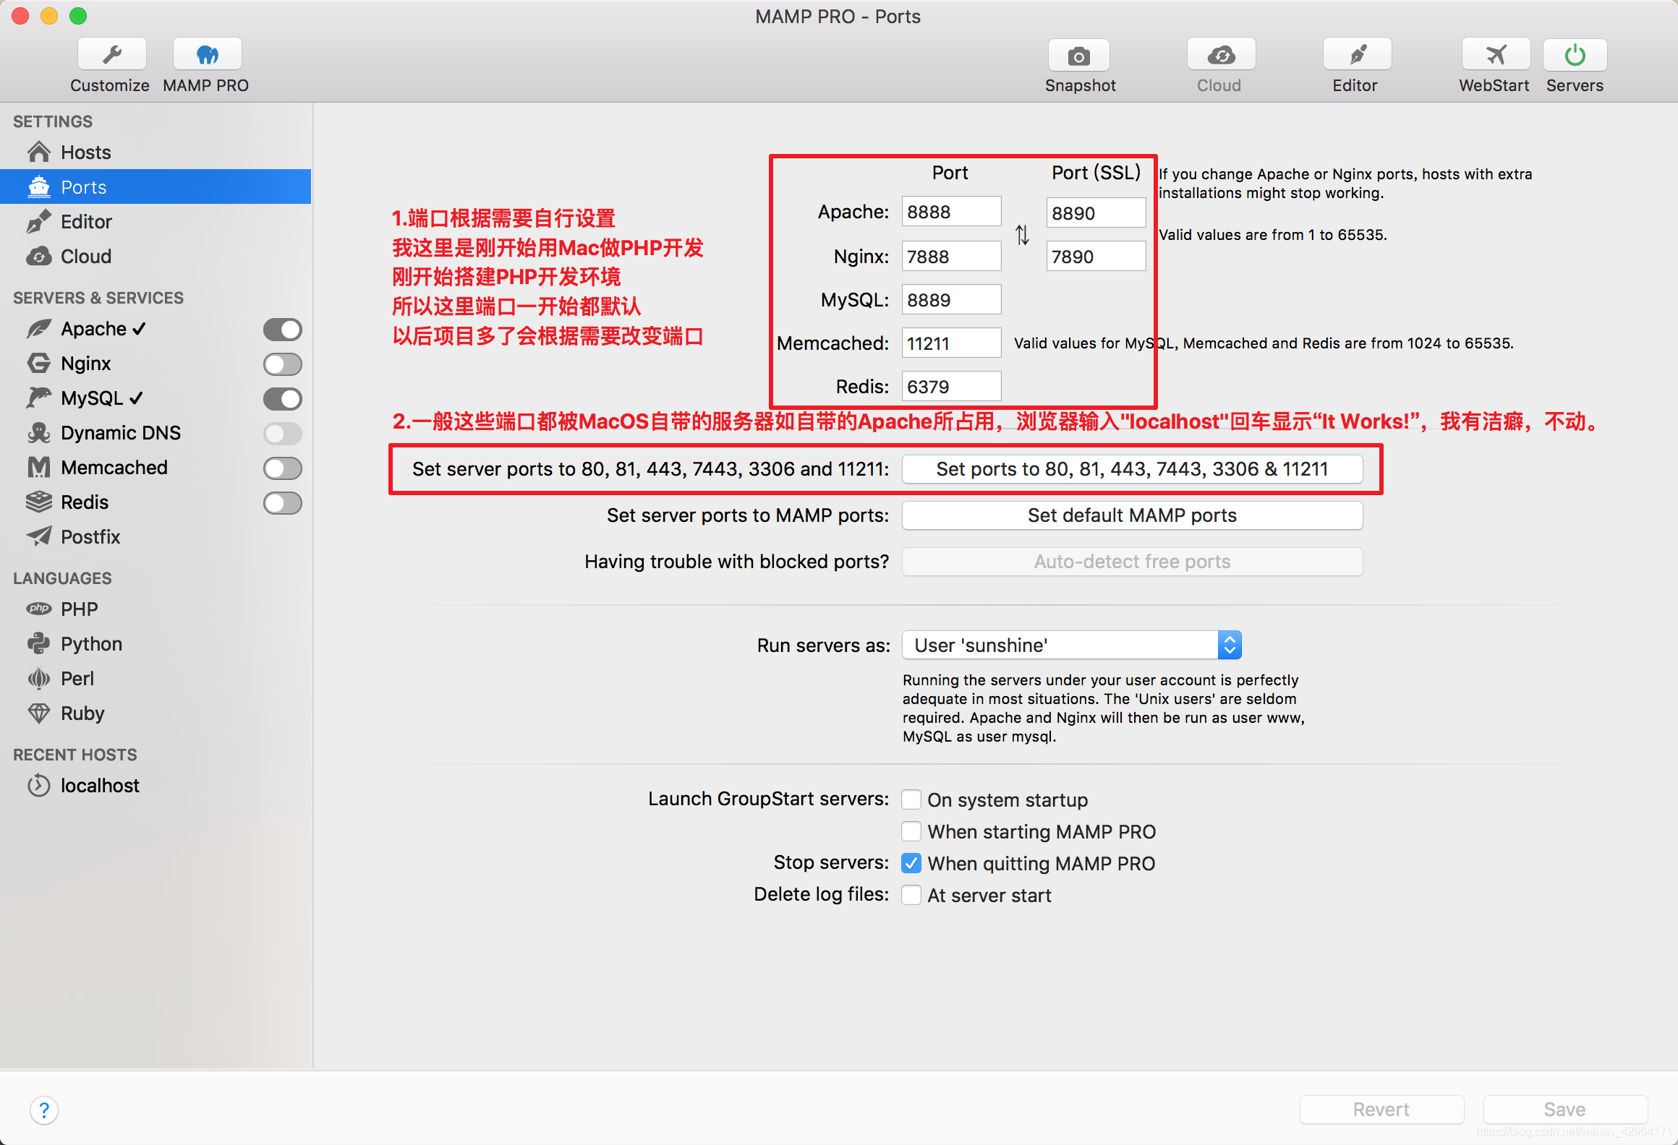The width and height of the screenshot is (1678, 1145).
Task: Click the swap ports arrows icon
Action: [x=1022, y=235]
